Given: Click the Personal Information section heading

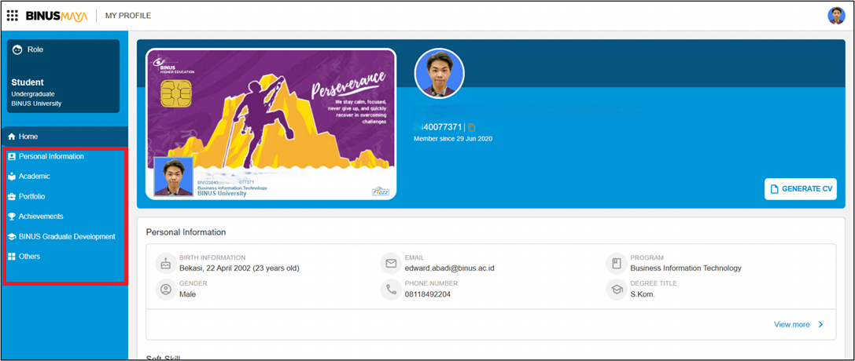Looking at the screenshot, I should tap(186, 232).
